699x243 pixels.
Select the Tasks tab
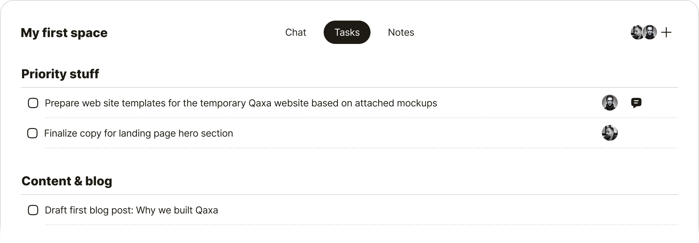coord(347,32)
